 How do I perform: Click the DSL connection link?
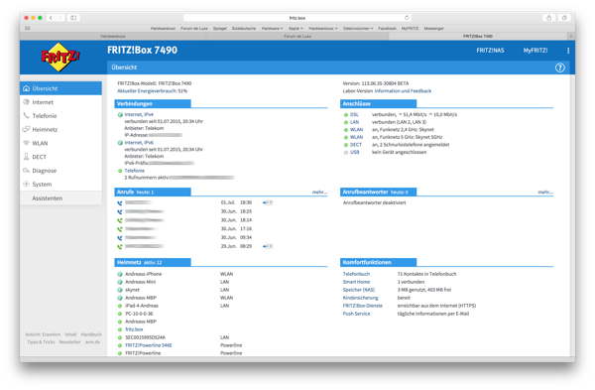(354, 114)
